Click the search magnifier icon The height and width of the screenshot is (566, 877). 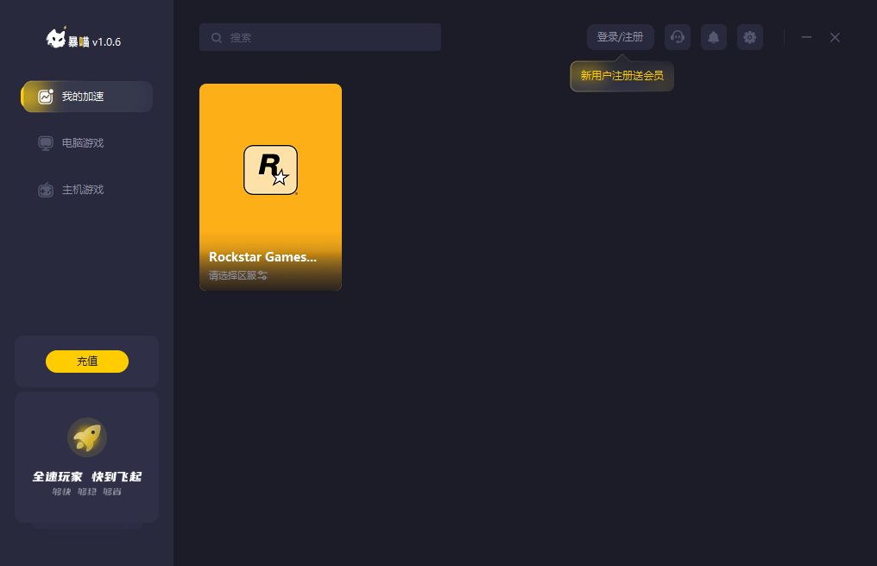pos(217,38)
